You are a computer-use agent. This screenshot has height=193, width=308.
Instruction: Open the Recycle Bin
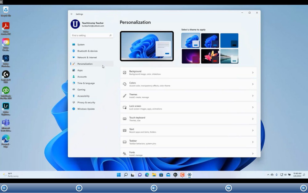pos(6,11)
